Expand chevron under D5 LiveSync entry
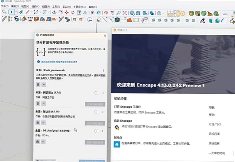 click(x=43, y=142)
